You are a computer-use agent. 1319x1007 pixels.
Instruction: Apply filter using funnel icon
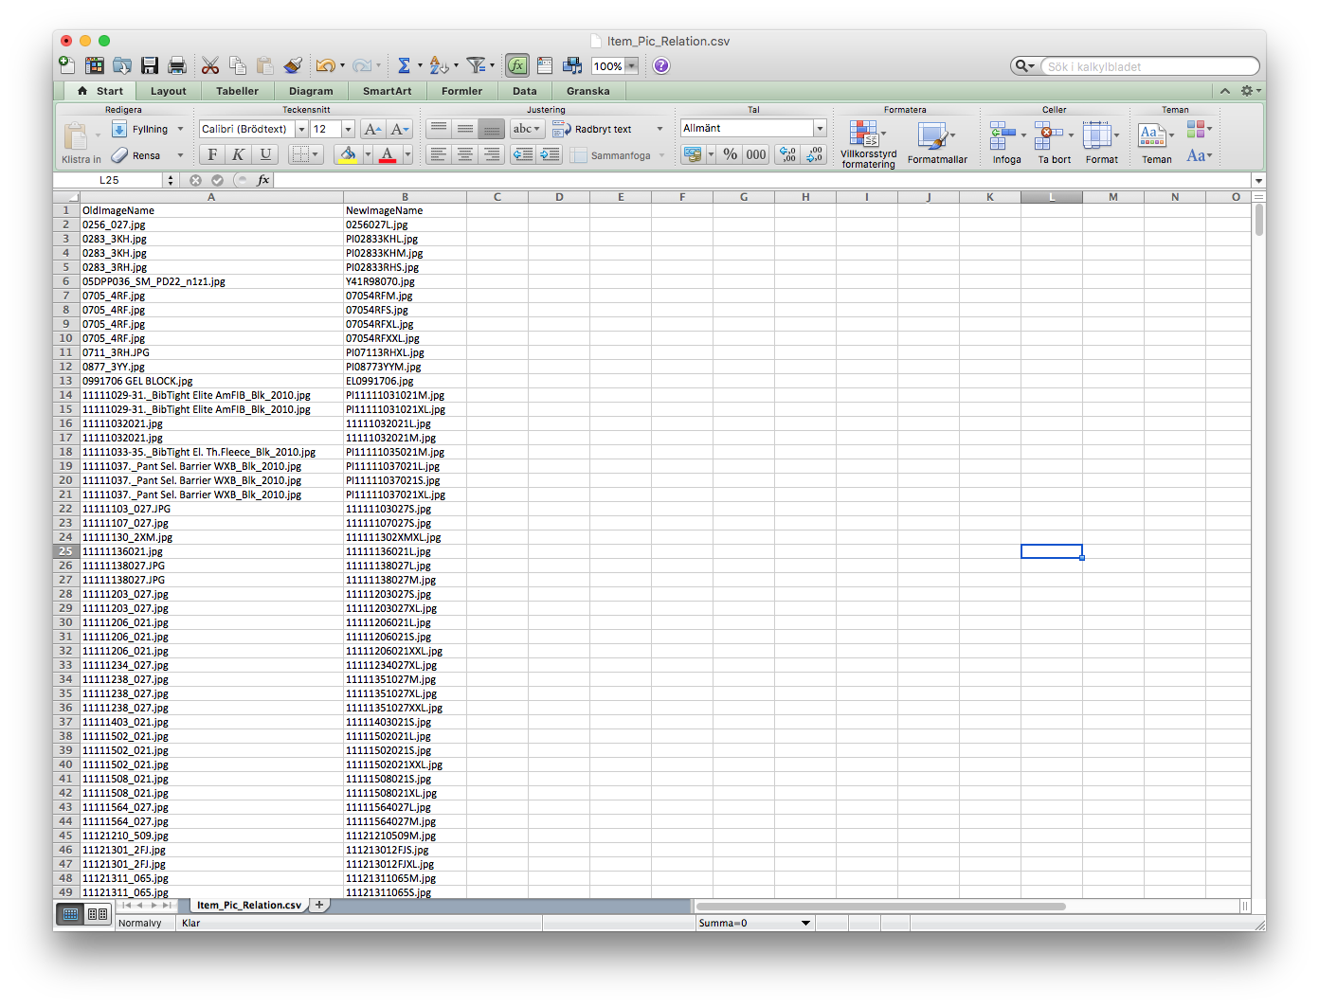(476, 65)
